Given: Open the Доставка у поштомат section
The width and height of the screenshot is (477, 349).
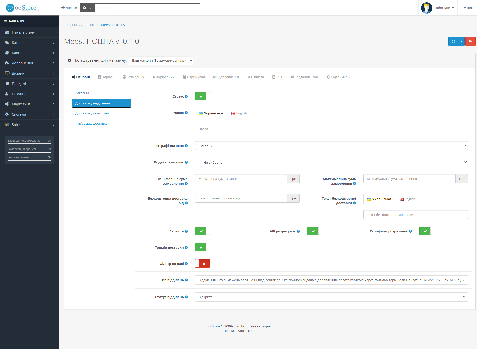Looking at the screenshot, I should tap(101, 113).
